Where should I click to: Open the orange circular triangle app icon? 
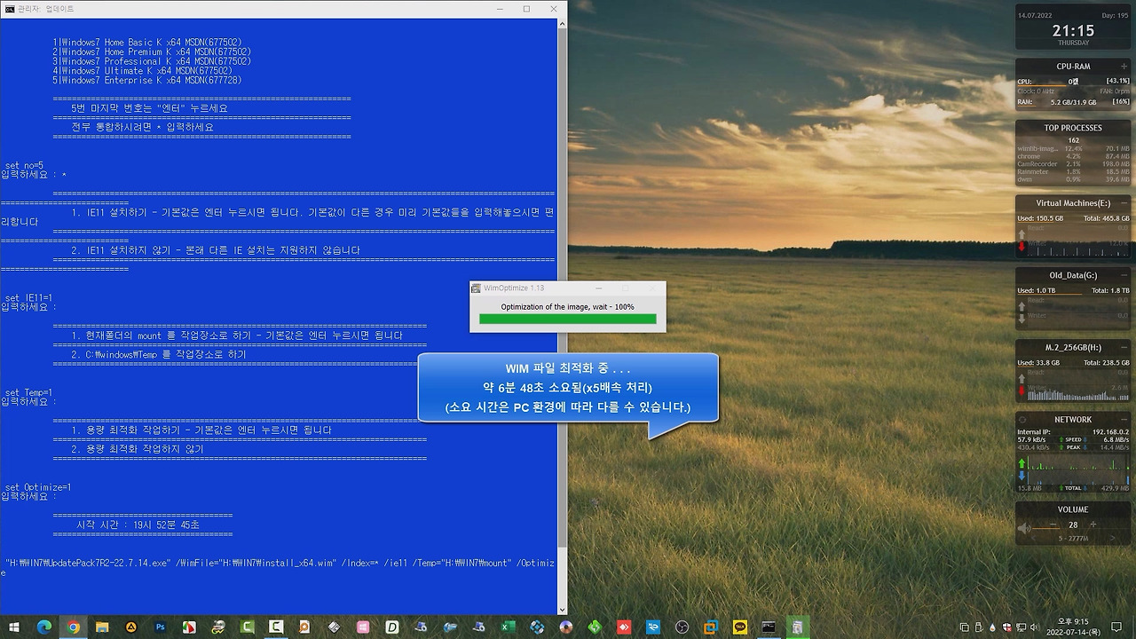(x=131, y=627)
